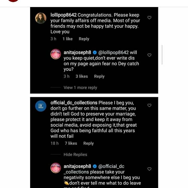Viewport: 188px width, 188px height.
Task: Reply to anitajoseph8's 3-likes comment
Action: (x=99, y=76)
